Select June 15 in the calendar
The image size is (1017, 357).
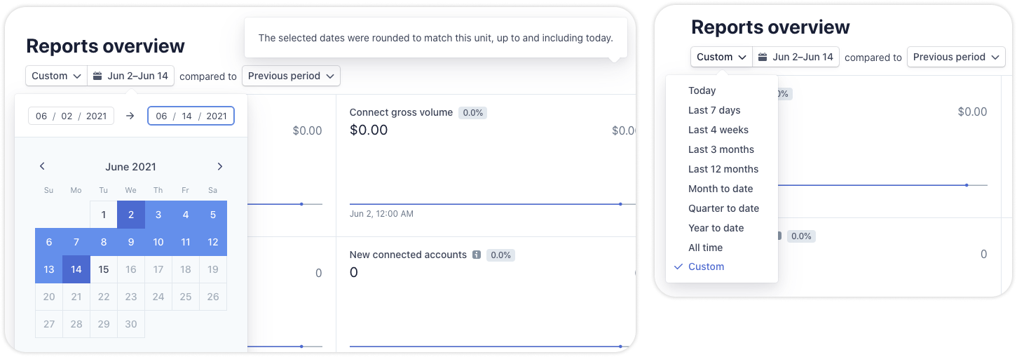tap(104, 269)
